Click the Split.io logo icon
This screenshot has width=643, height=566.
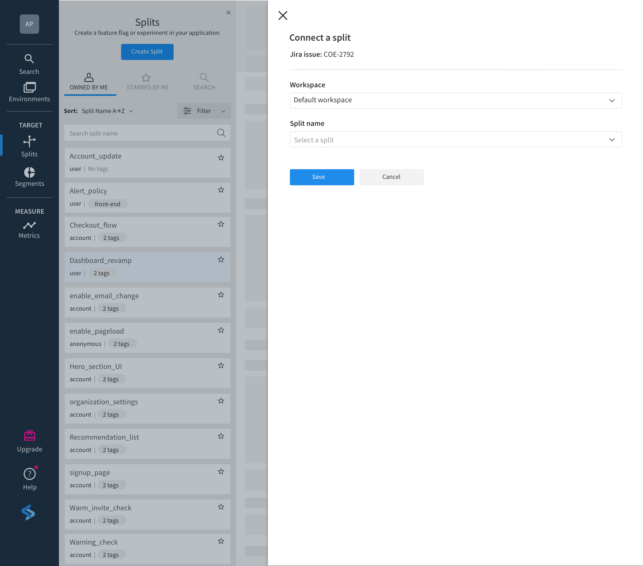tap(29, 512)
